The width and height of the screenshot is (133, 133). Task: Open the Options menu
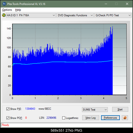(7, 10)
